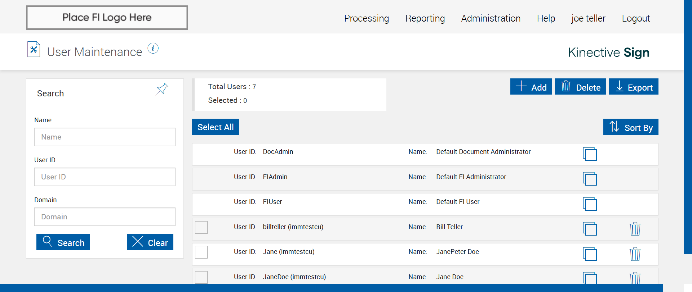Viewport: 692px width, 292px height.
Task: Click the info icon beside User Maintenance
Action: (153, 48)
